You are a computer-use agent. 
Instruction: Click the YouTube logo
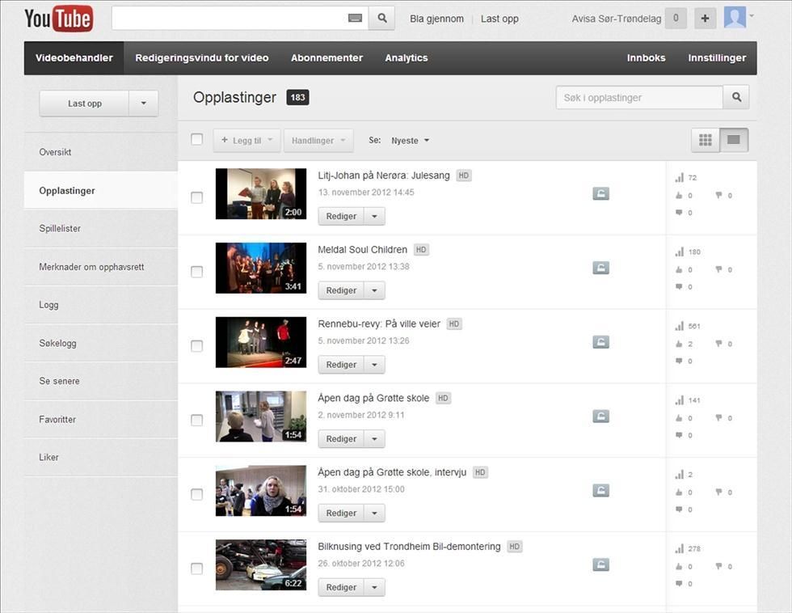(x=57, y=18)
